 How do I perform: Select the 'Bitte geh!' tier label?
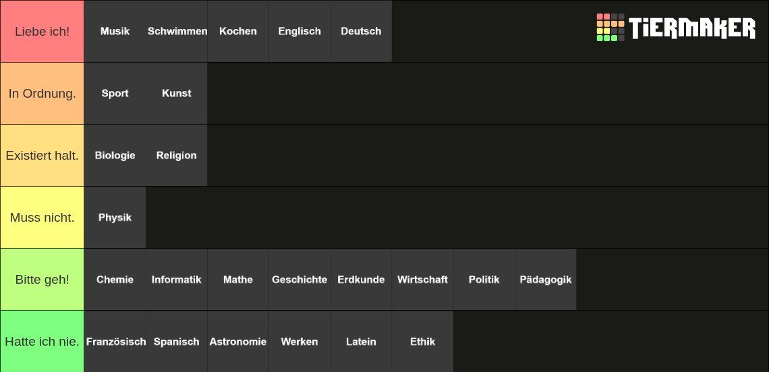point(42,280)
